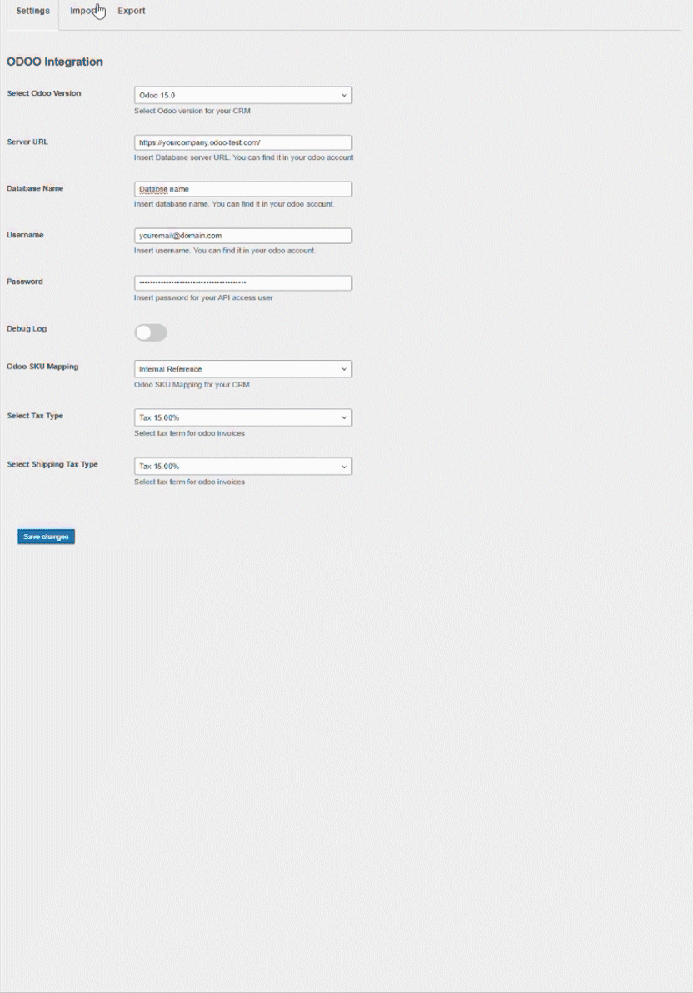Click the 'Server URL' label
This screenshot has height=993, width=693.
pos(27,142)
